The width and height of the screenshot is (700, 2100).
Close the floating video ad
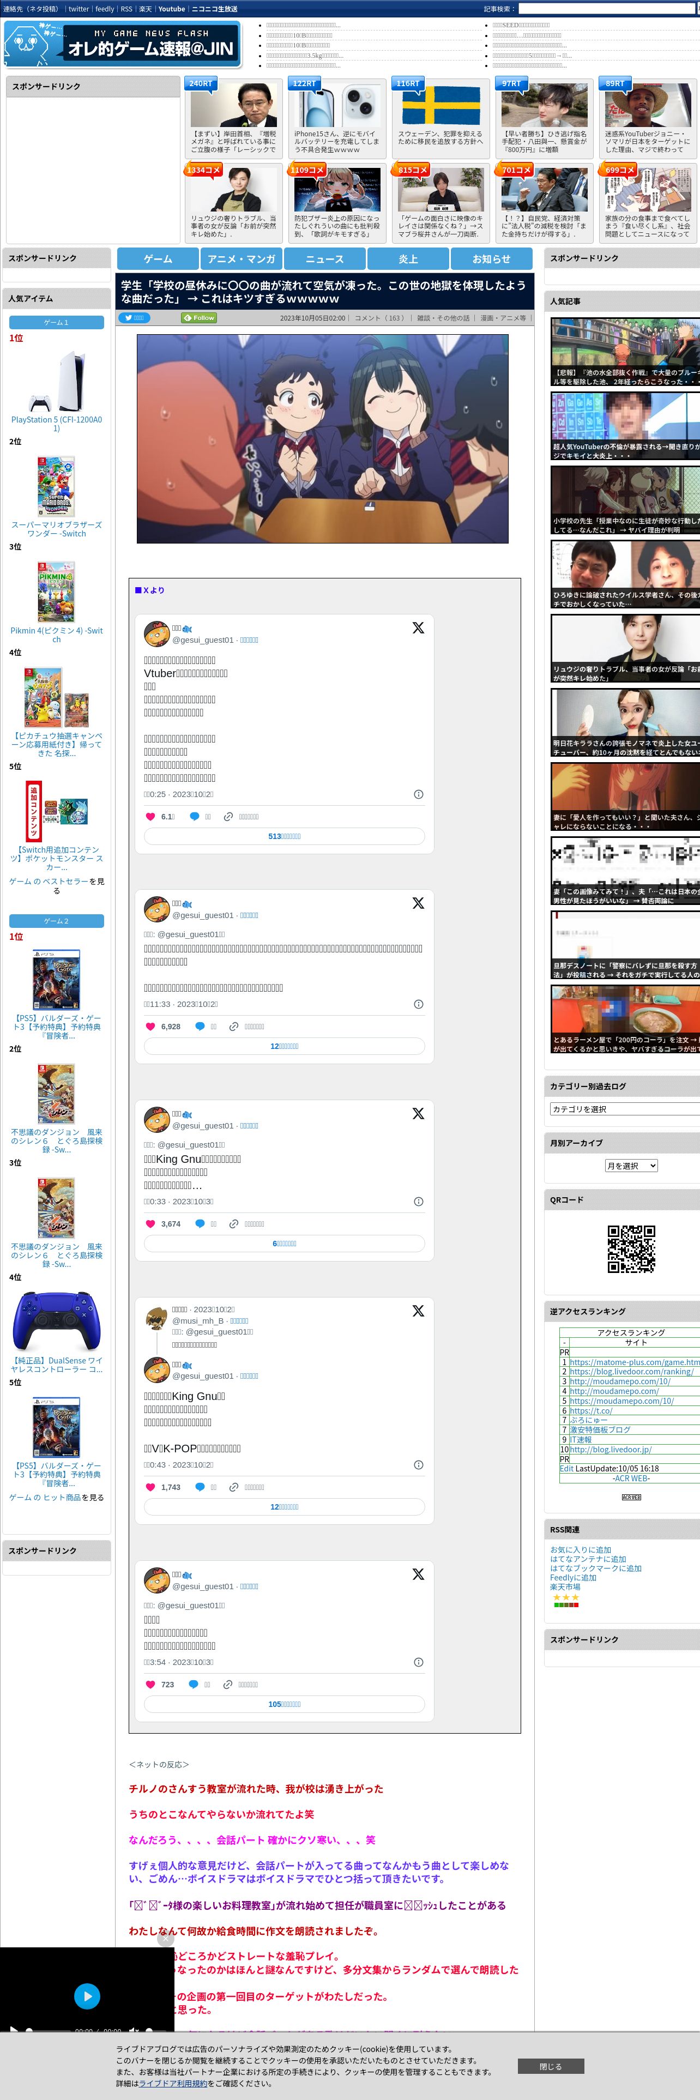[x=165, y=1939]
